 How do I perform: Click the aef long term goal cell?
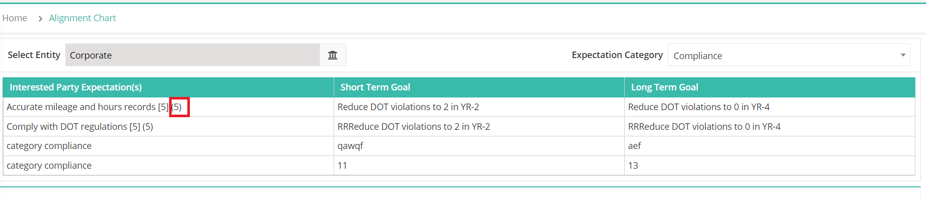[x=634, y=146]
